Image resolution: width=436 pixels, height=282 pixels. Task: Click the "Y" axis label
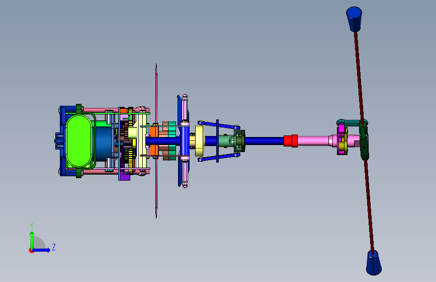pos(32,225)
